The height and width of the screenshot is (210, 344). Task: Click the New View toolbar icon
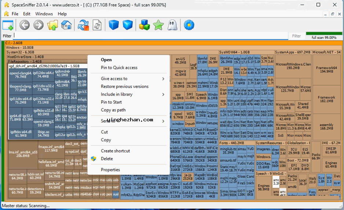tap(8, 25)
